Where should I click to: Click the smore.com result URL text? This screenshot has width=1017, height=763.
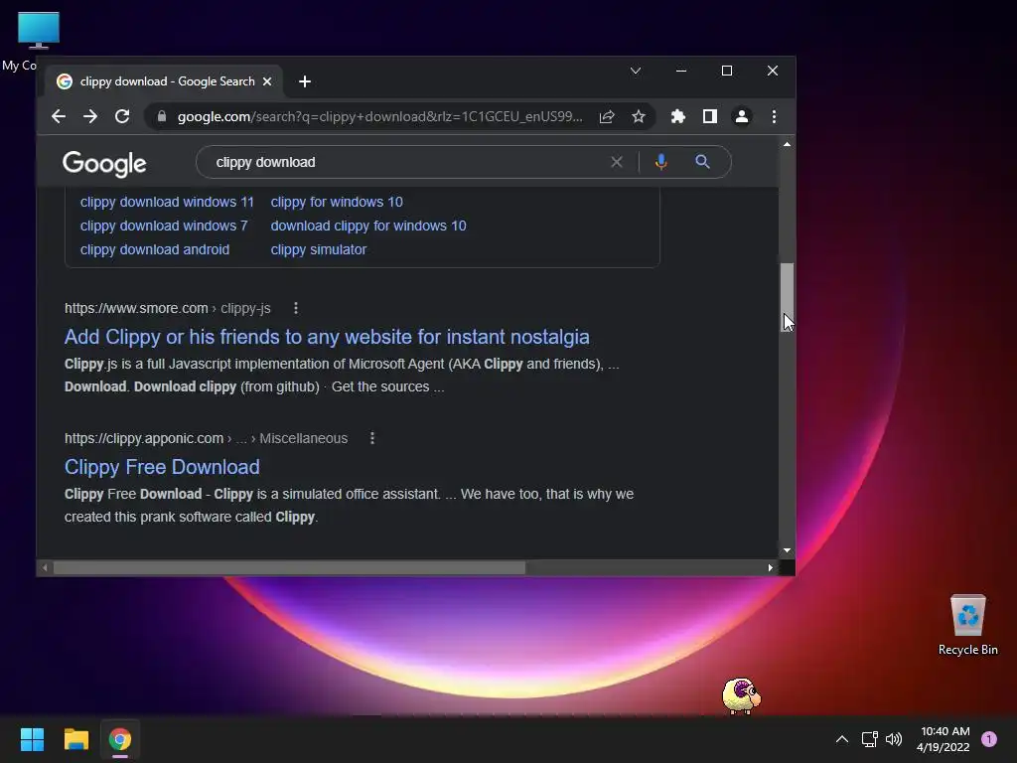click(x=167, y=308)
